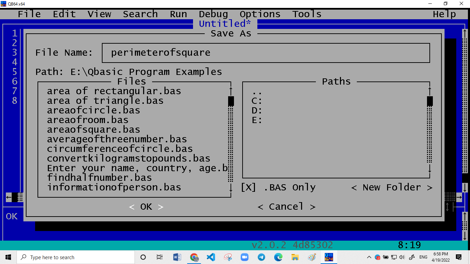470x264 pixels.
Task: Select "area of triangle.bas" file
Action: [x=105, y=101]
